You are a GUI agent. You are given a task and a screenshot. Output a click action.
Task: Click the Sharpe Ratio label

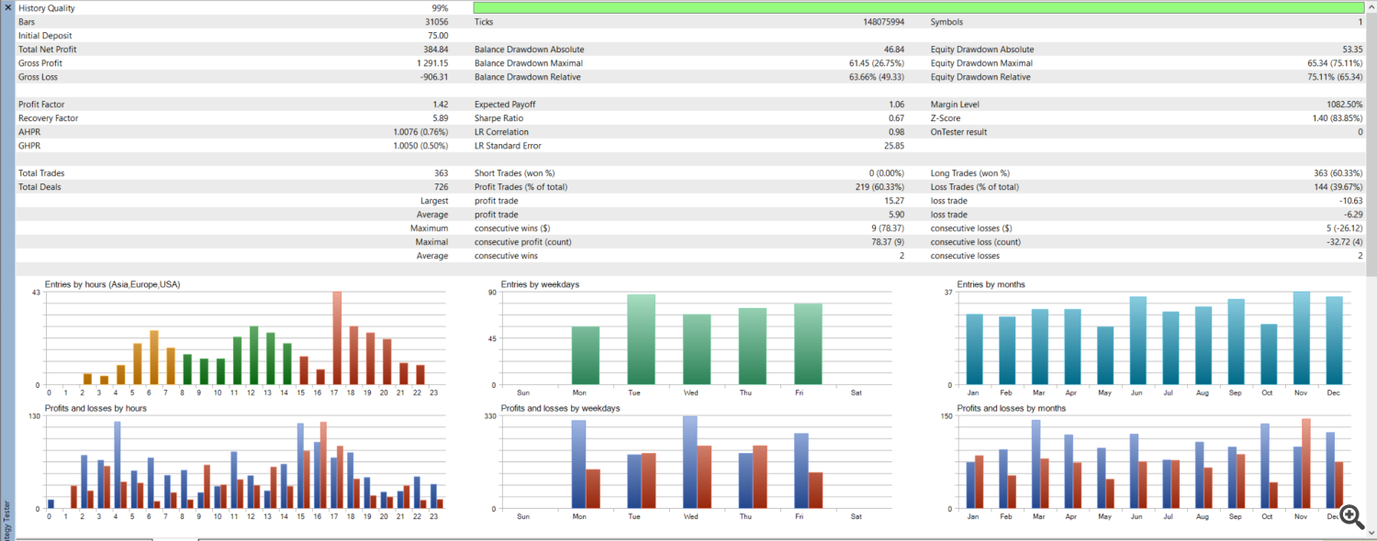pos(498,118)
